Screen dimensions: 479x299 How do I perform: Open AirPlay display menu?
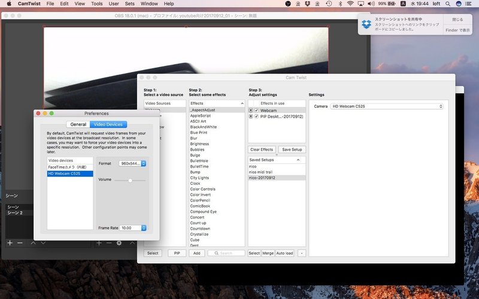point(361,4)
